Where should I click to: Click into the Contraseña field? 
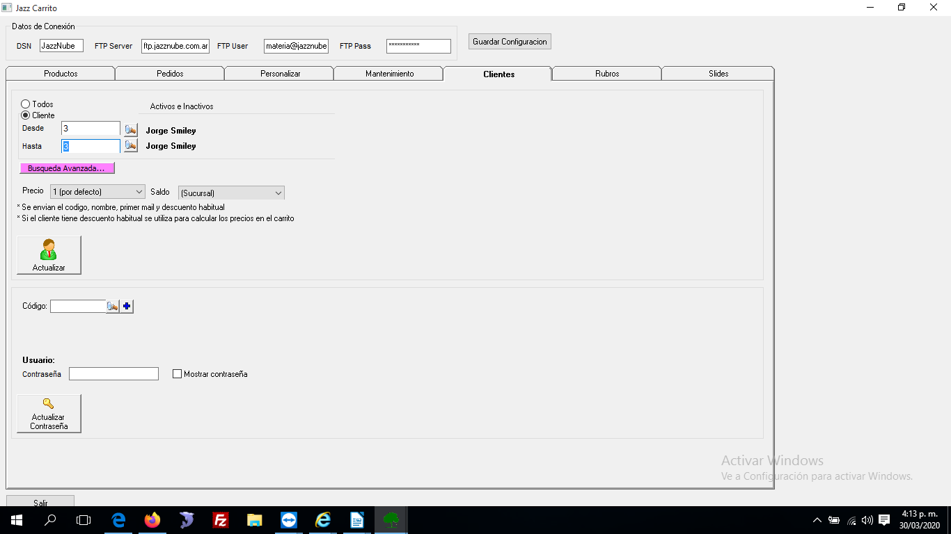point(113,374)
